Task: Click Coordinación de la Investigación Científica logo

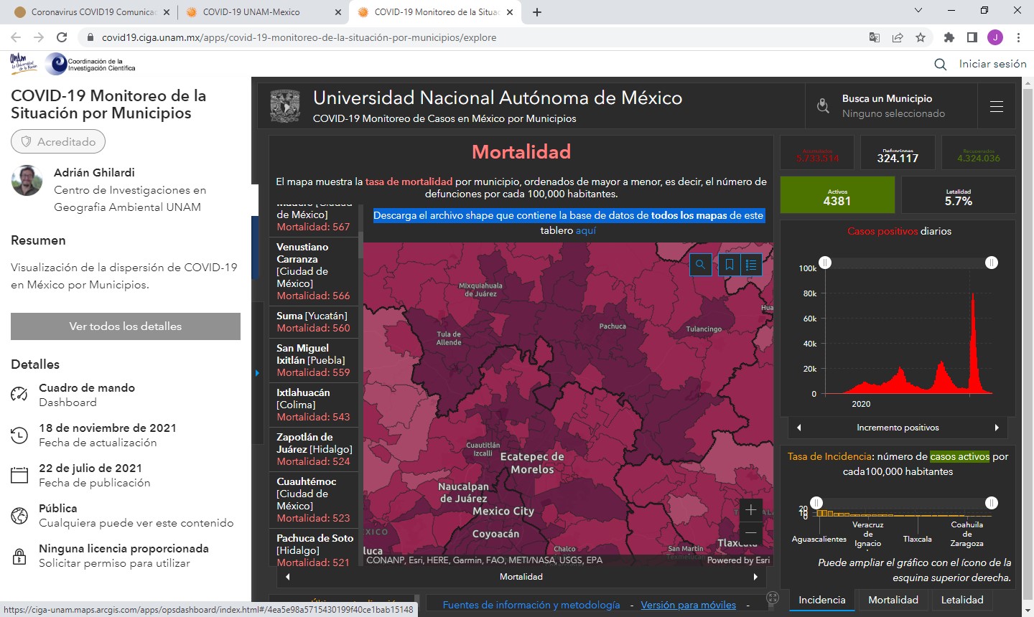Action: 90,64
